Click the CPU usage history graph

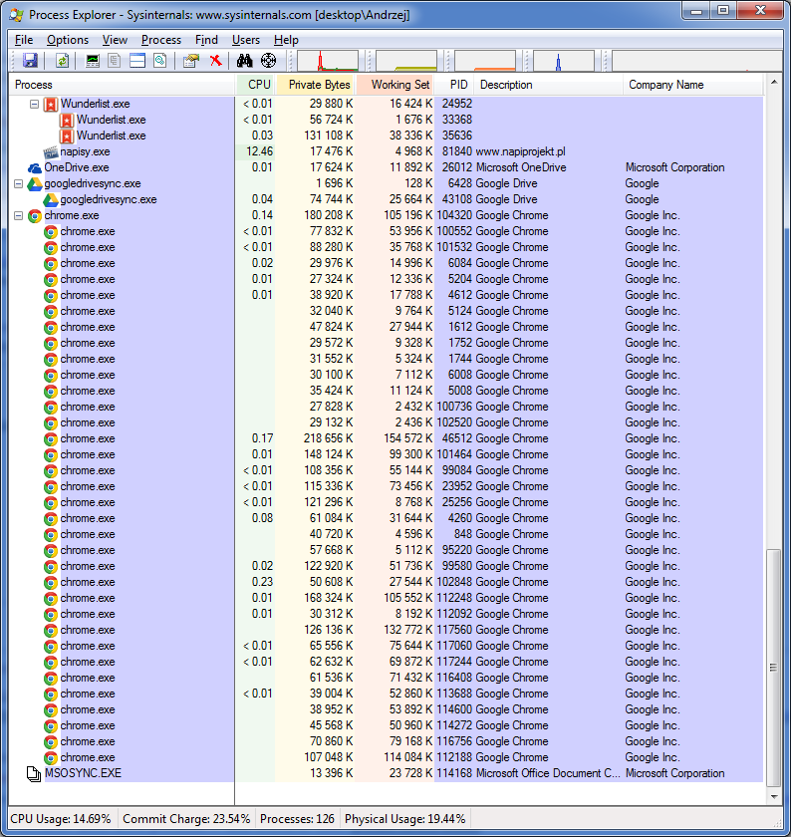click(328, 61)
